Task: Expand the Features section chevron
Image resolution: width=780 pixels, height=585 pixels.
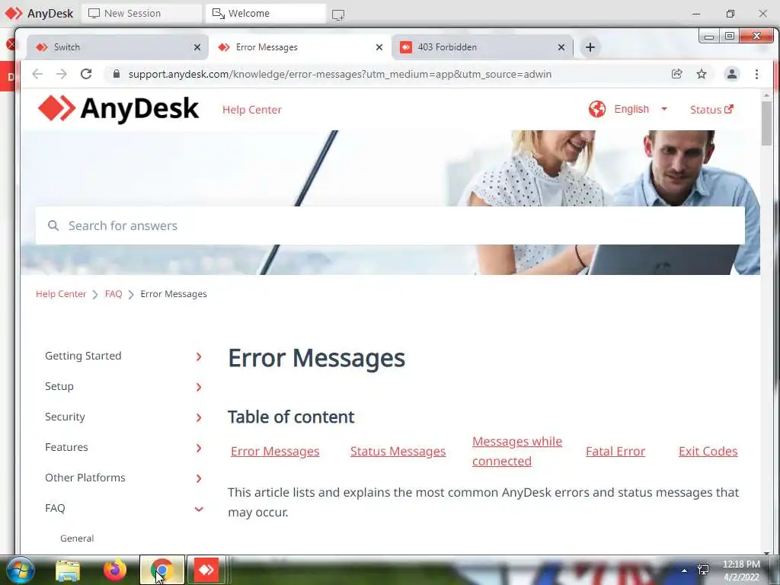Action: [199, 448]
